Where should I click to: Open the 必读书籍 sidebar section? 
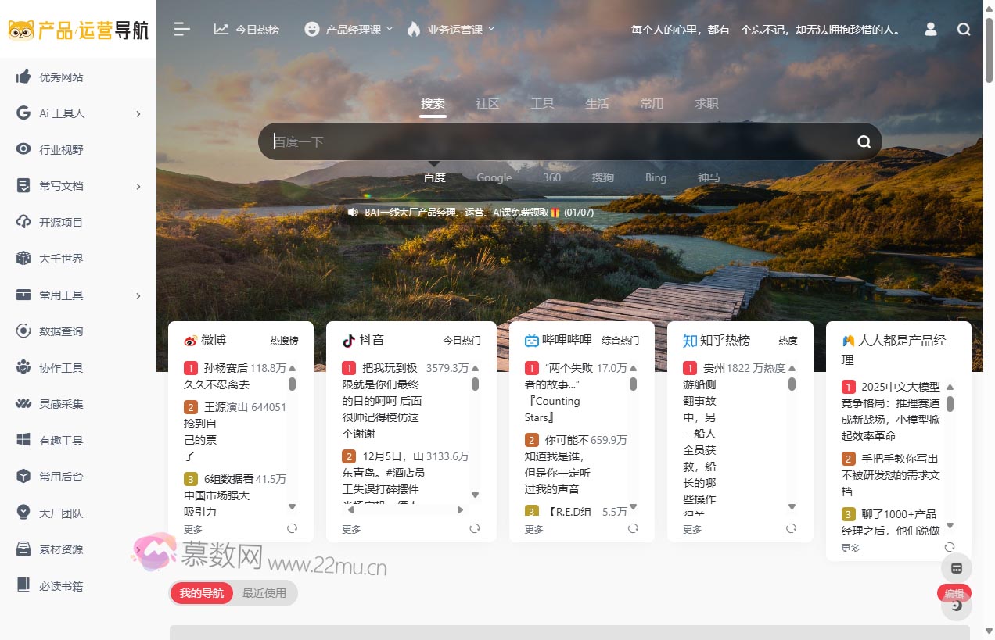59,585
